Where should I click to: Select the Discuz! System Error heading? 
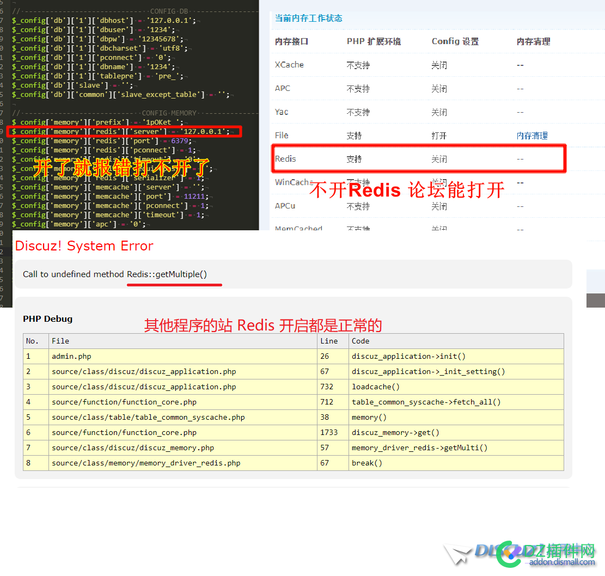point(84,246)
